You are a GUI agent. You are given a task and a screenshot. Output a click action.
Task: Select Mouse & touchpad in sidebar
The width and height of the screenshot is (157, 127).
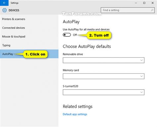[29, 36]
